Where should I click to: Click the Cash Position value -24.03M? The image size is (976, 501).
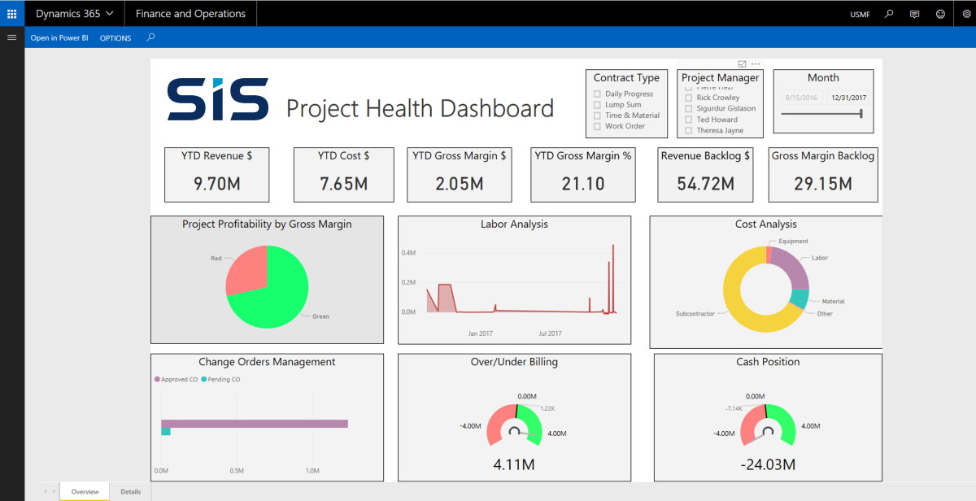click(768, 465)
